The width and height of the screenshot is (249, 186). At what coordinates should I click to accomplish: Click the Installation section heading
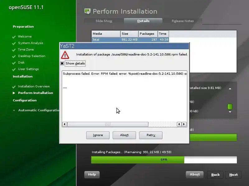(22, 76)
